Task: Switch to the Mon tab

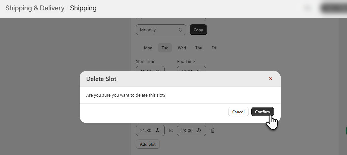Action: (x=148, y=48)
